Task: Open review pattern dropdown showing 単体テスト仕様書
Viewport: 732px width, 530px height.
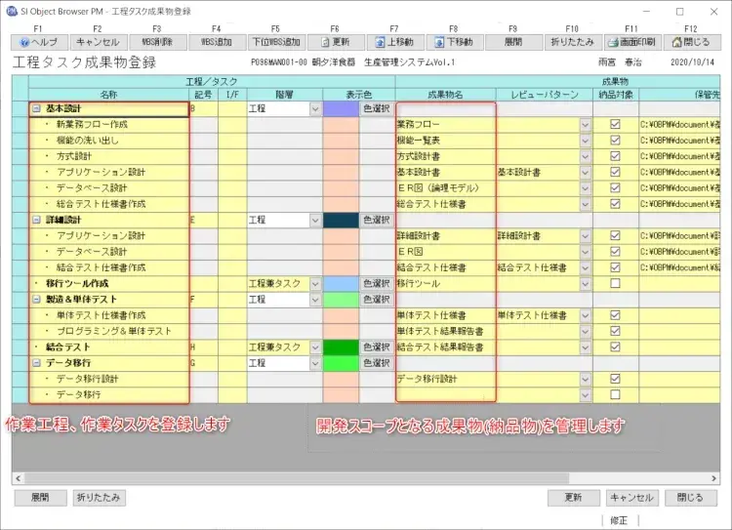Action: click(x=586, y=315)
